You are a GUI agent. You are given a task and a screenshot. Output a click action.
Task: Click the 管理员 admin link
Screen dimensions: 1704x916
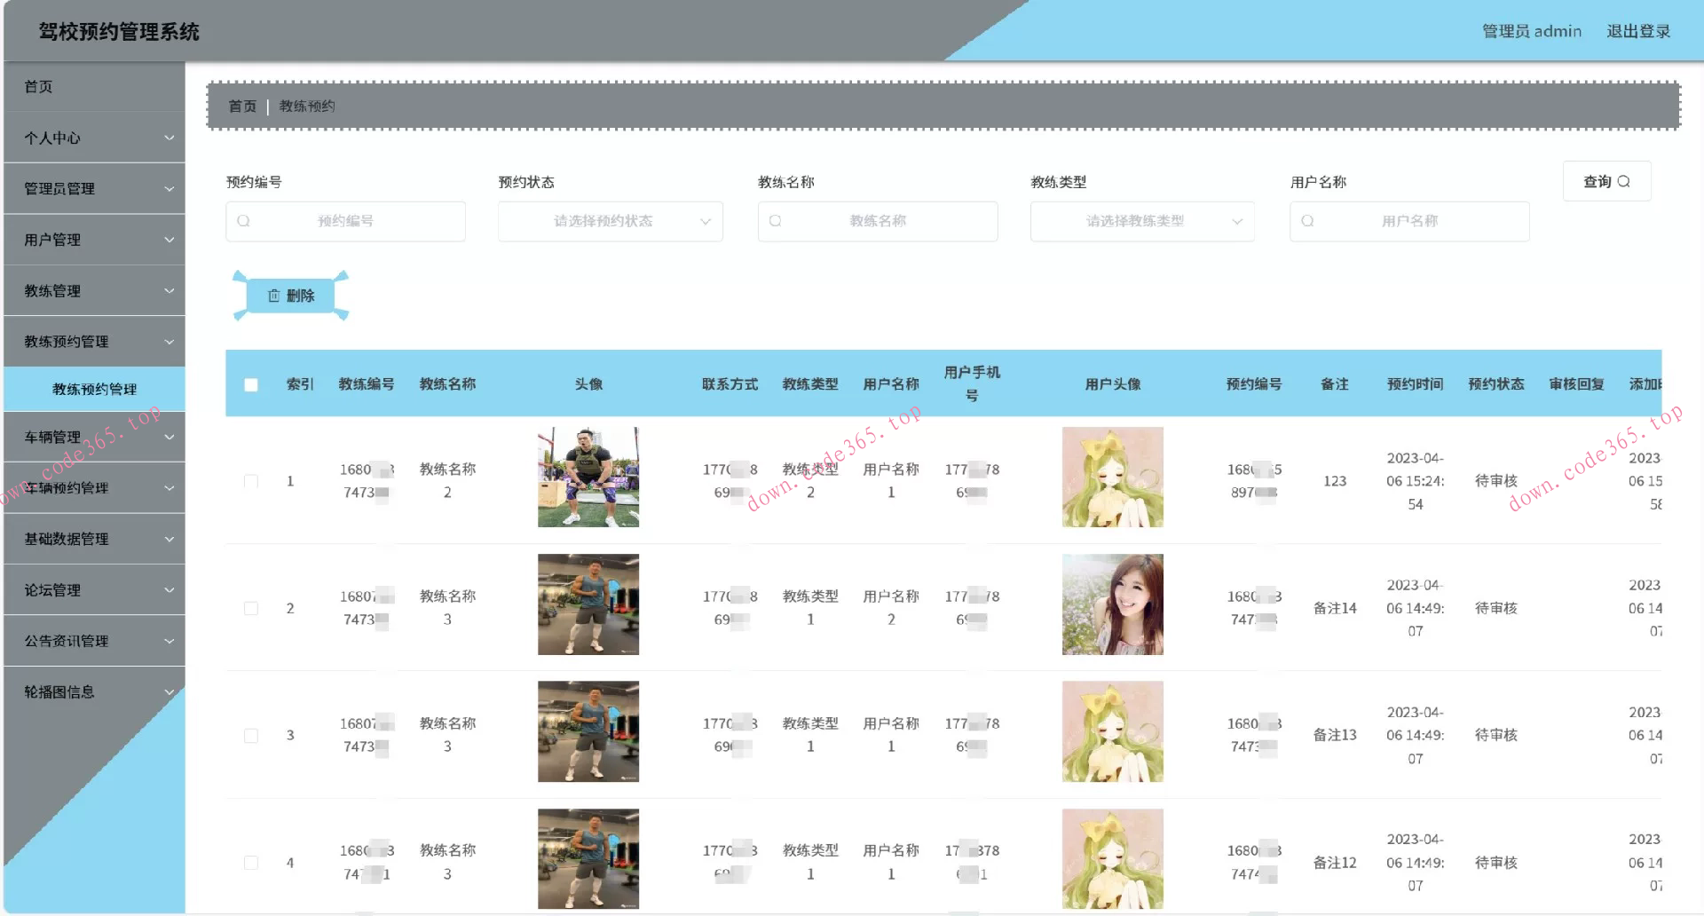pos(1530,30)
